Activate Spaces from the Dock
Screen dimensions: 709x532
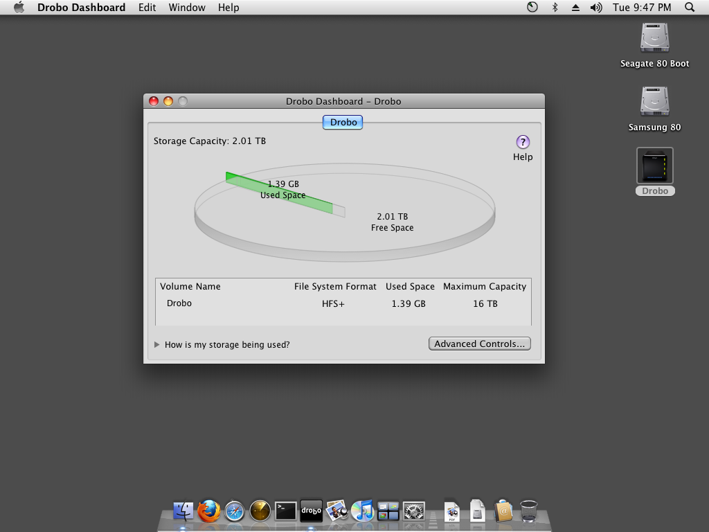click(388, 511)
